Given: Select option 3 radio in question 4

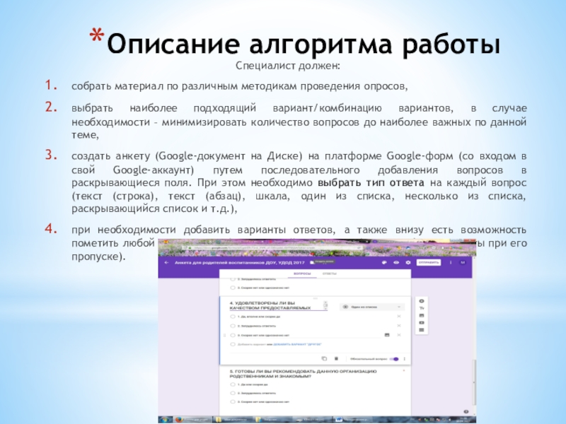Looking at the screenshot, I should tap(233, 335).
